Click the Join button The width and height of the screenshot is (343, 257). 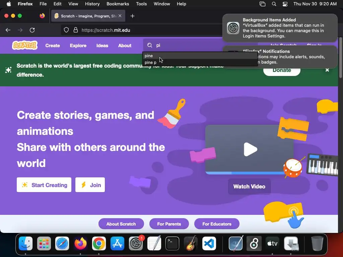[x=90, y=185]
